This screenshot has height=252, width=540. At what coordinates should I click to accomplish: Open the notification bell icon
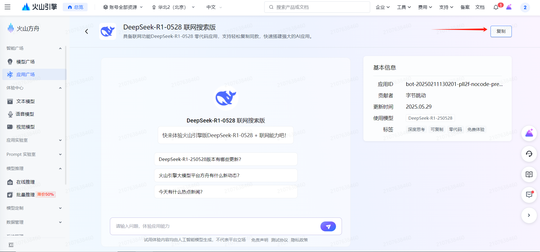496,7
